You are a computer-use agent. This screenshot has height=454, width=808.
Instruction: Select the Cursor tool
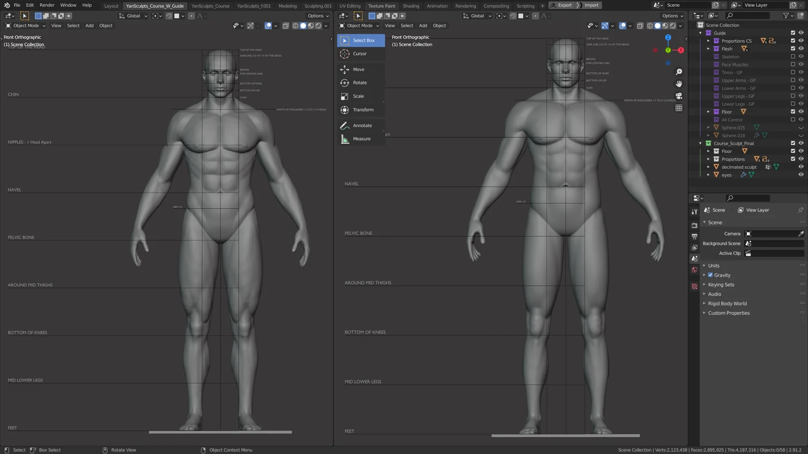[x=360, y=53]
